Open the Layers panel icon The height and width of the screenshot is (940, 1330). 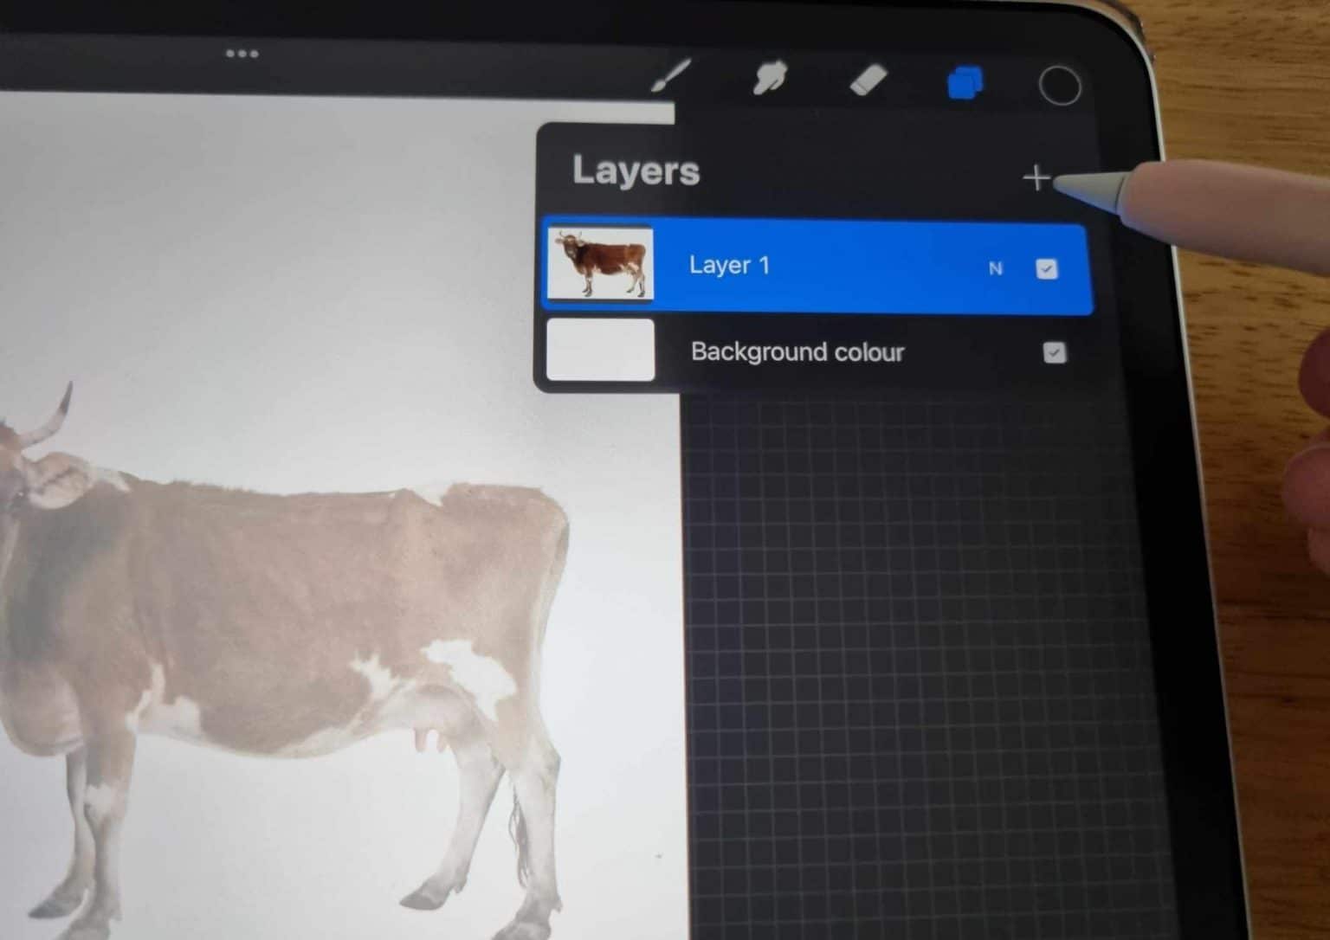coord(965,82)
